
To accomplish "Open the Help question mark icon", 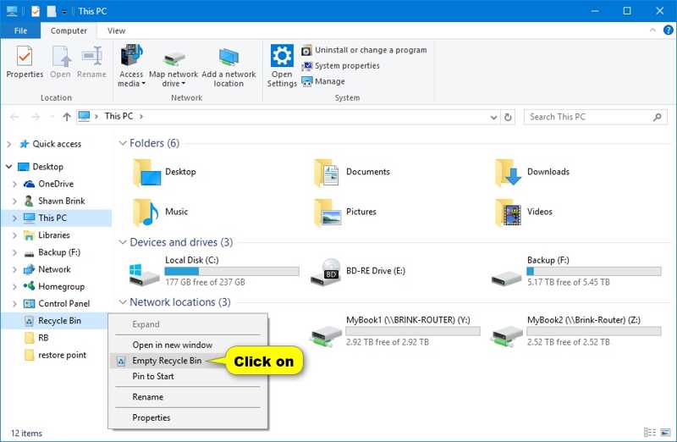I will tap(668, 30).
